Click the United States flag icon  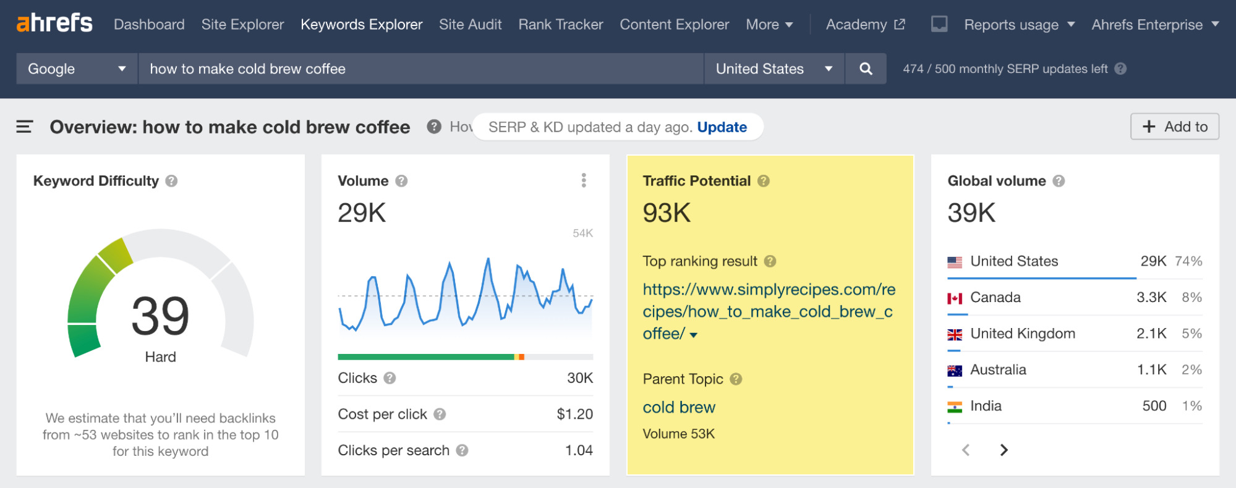point(955,263)
